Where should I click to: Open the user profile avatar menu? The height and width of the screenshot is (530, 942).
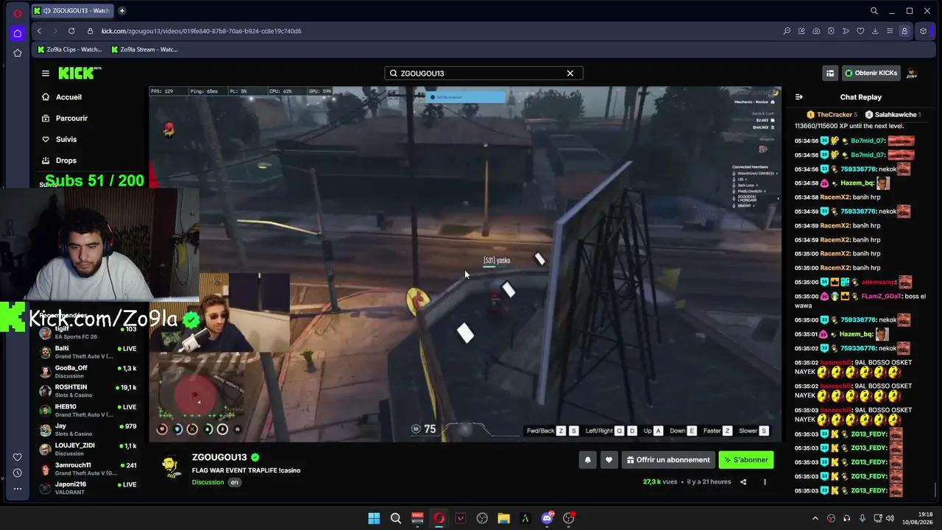[x=912, y=73]
